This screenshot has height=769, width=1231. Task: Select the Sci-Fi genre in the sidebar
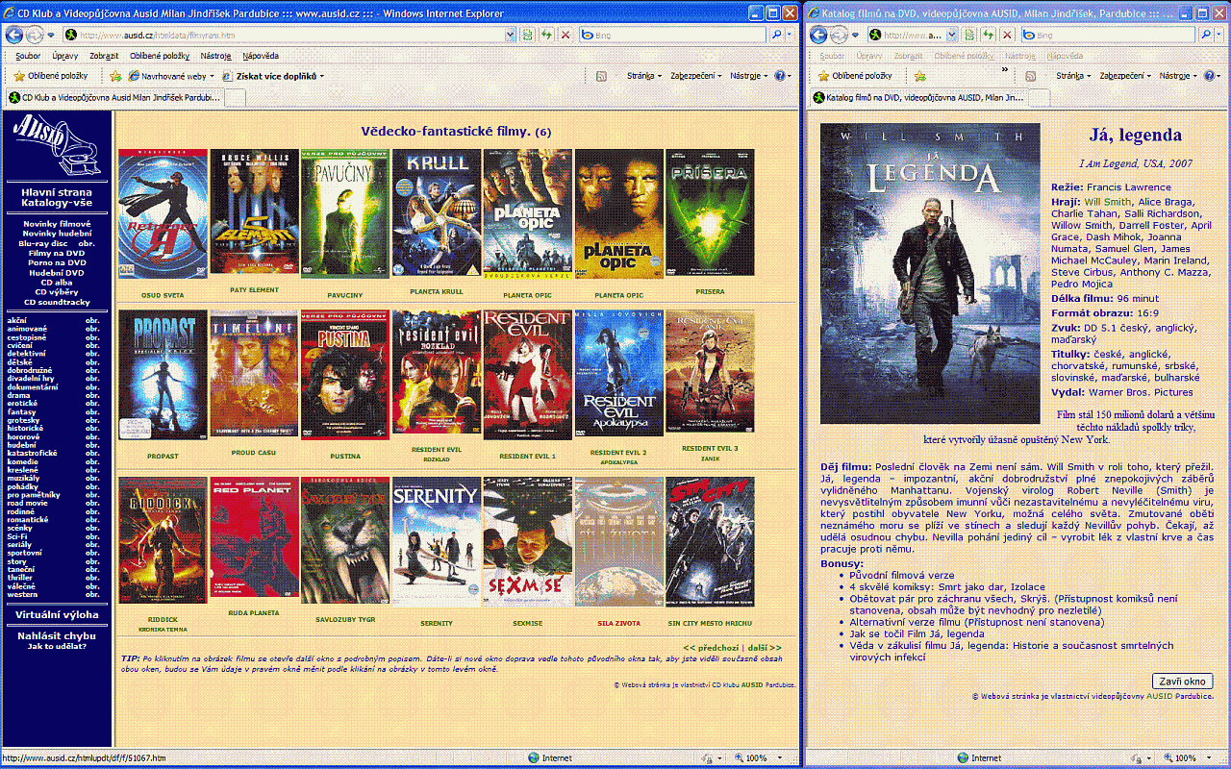pos(17,536)
